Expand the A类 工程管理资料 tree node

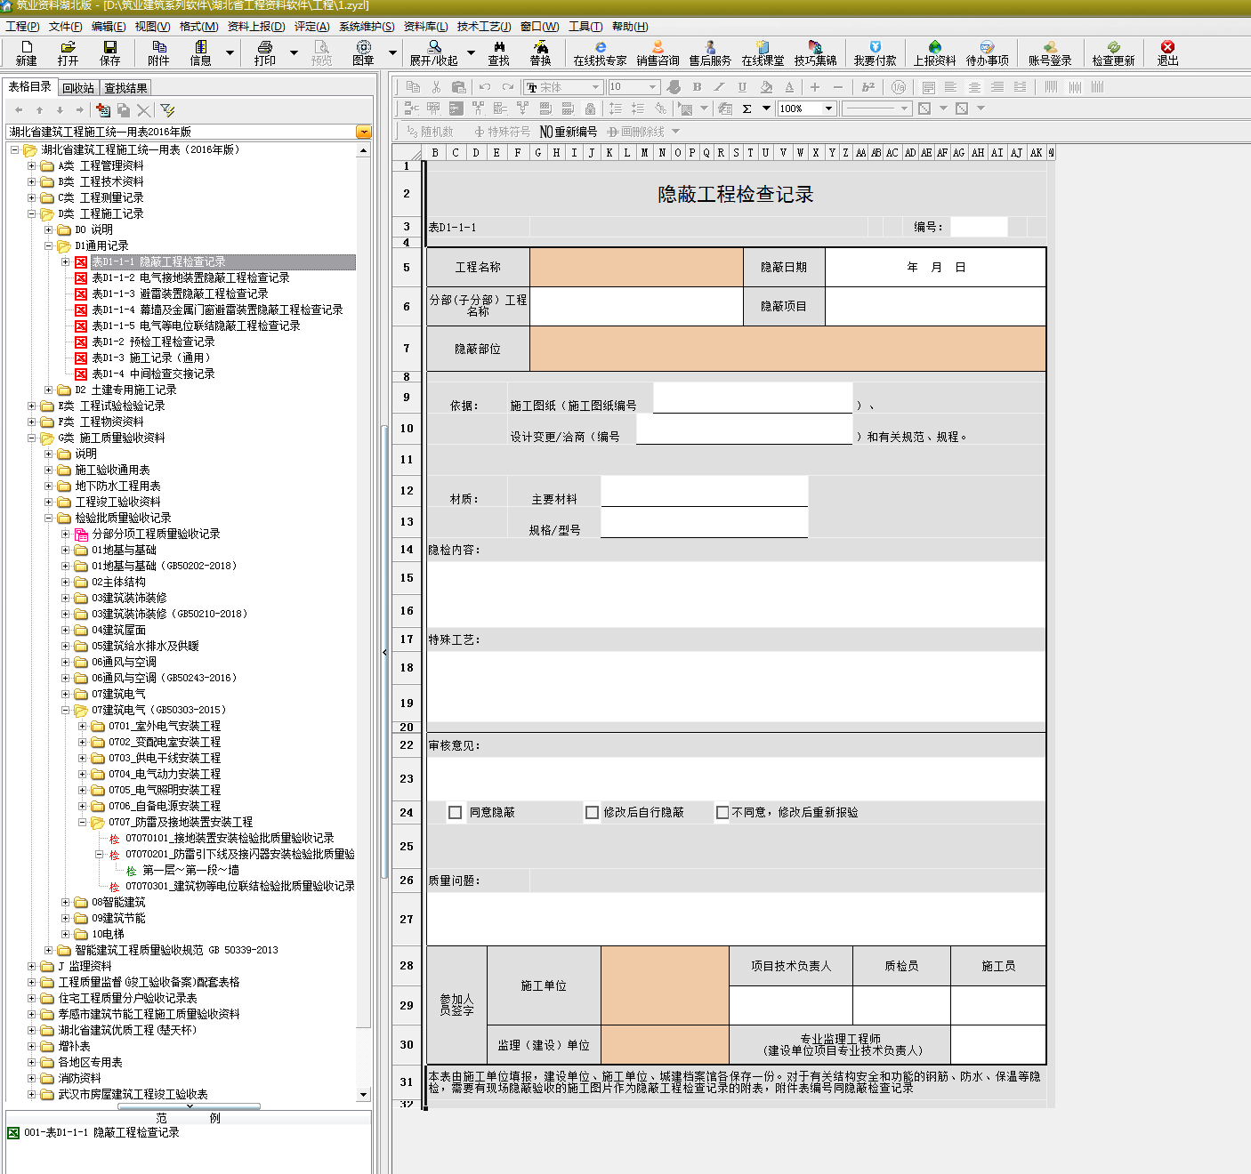click(x=32, y=166)
